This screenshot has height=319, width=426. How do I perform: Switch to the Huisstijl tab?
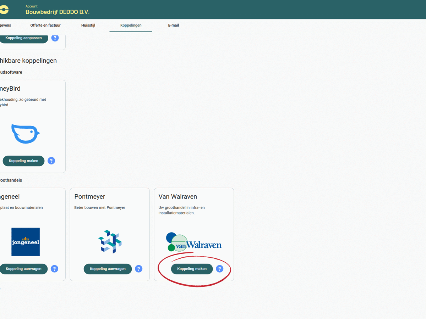point(88,25)
